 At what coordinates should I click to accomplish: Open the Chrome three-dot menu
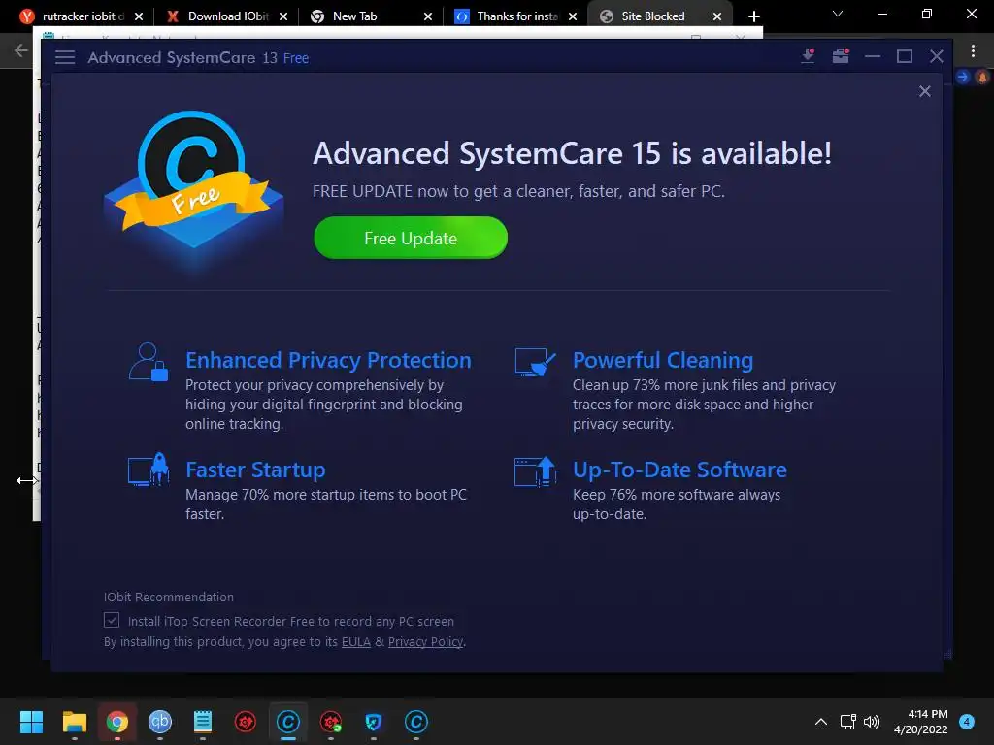tap(973, 50)
